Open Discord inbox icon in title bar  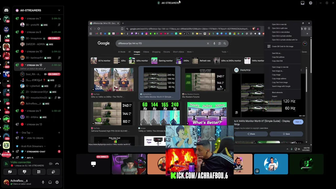click(x=303, y=3)
